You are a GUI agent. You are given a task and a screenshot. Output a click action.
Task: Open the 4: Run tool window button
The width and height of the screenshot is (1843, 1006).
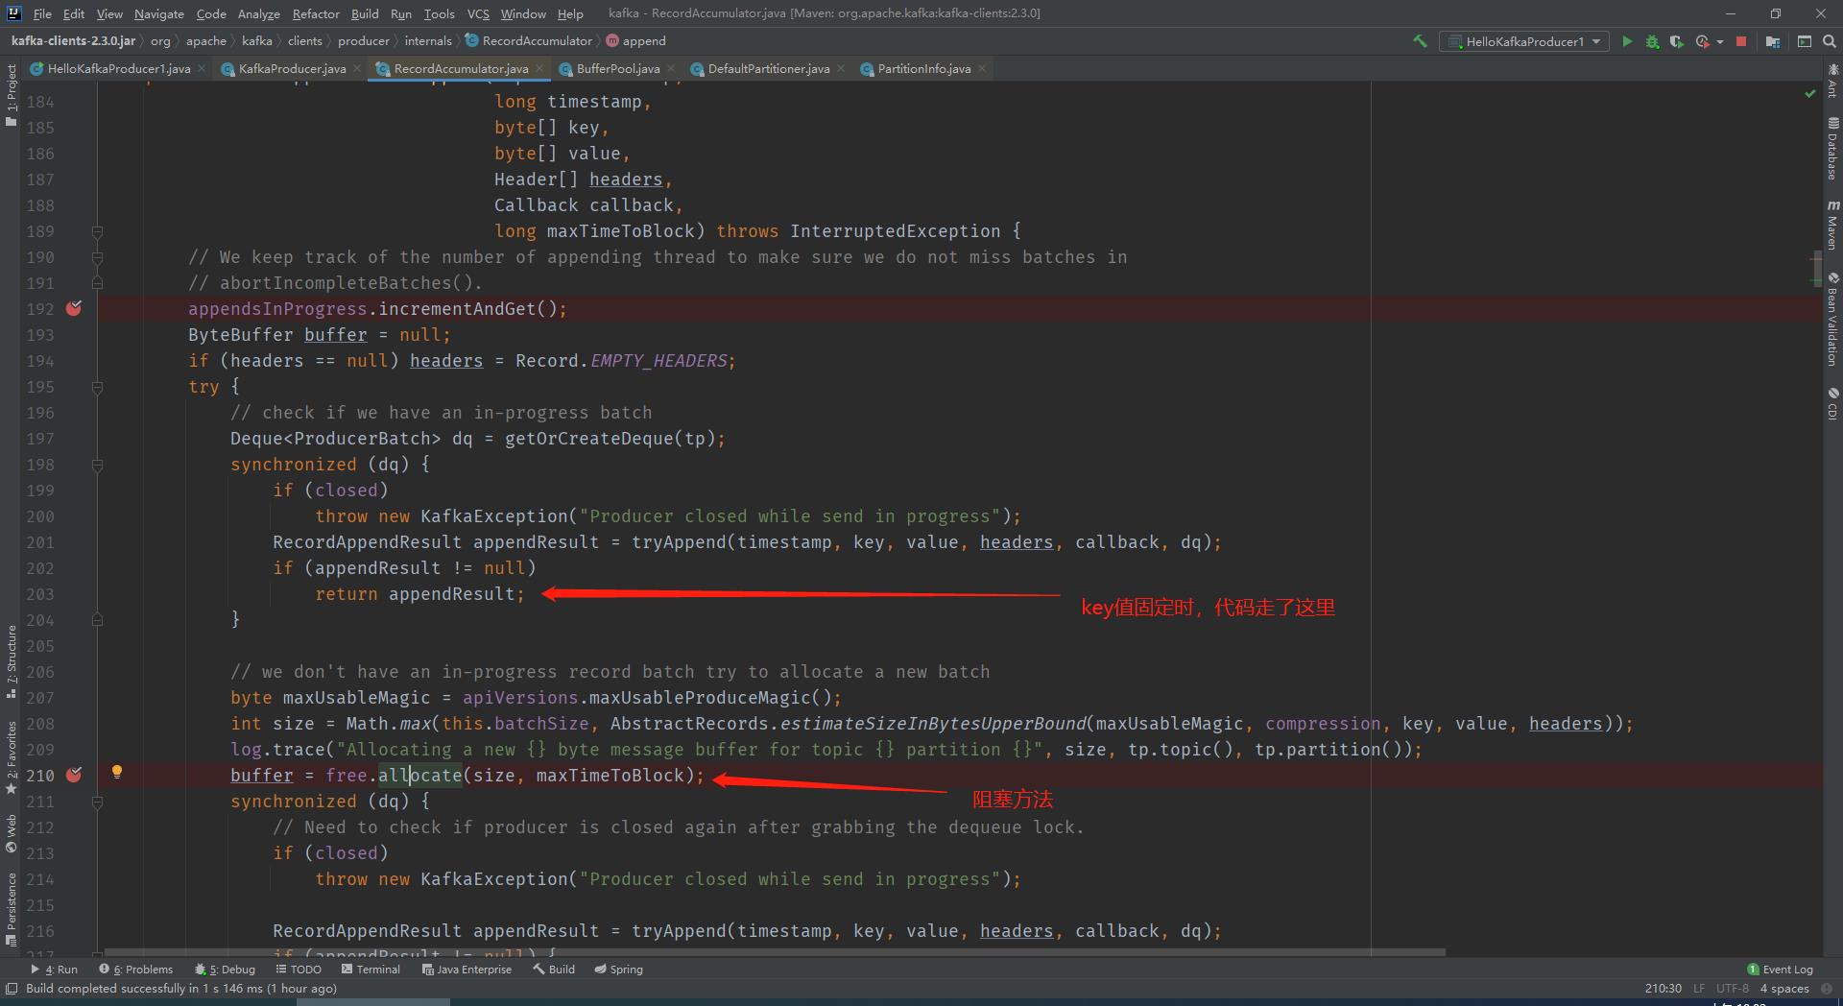point(56,970)
